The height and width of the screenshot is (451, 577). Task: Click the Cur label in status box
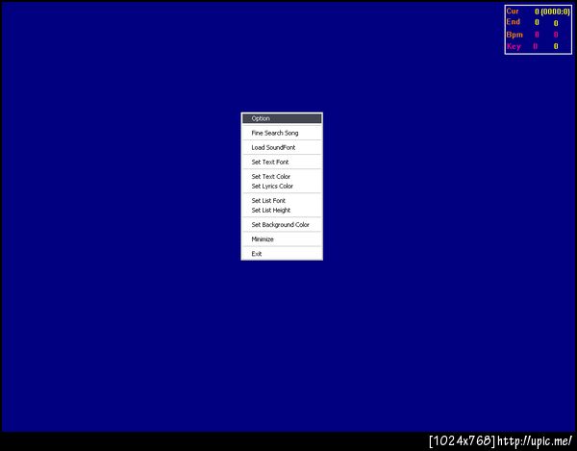513,11
